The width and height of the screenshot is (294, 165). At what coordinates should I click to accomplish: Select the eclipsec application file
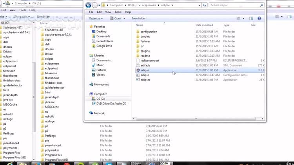[145, 80]
